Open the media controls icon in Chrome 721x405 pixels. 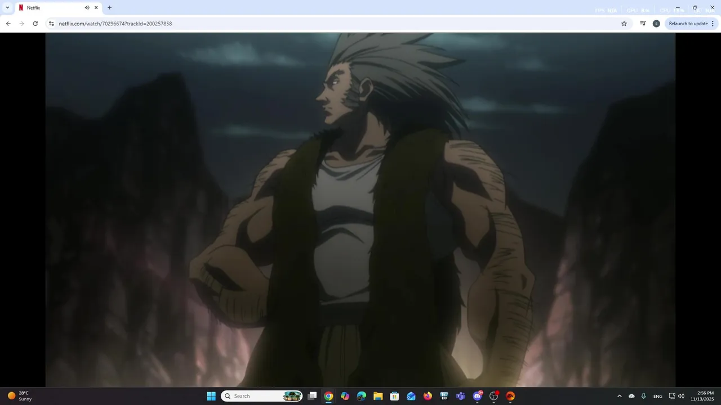(x=643, y=24)
